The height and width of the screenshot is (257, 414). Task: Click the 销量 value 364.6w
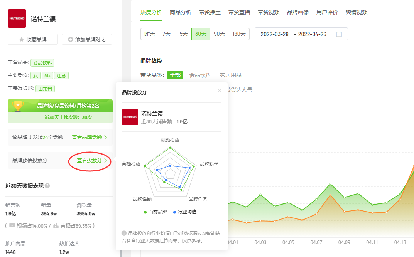tap(49, 214)
